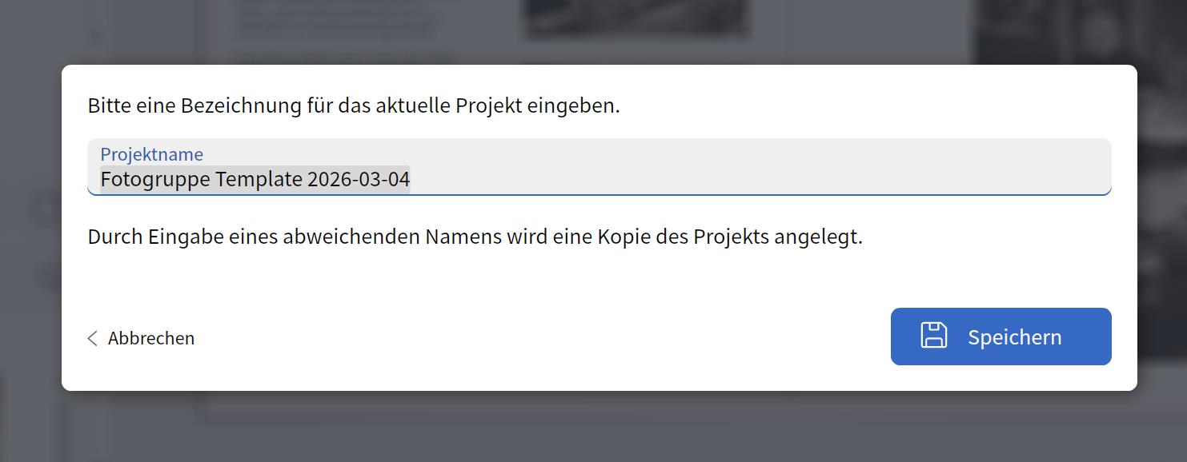Click the dimmed area left of the dialog
1187x462 pixels.
click(30, 240)
